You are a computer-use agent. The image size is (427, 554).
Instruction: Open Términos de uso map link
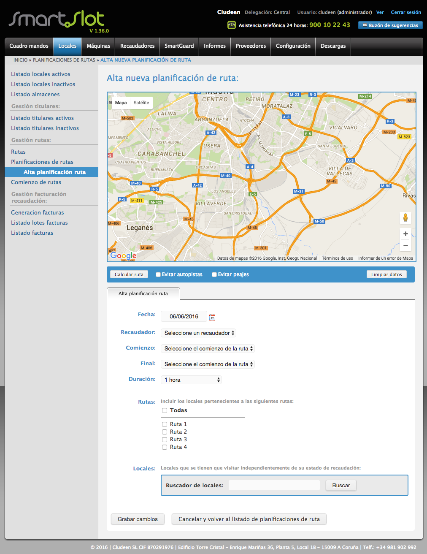[338, 258]
